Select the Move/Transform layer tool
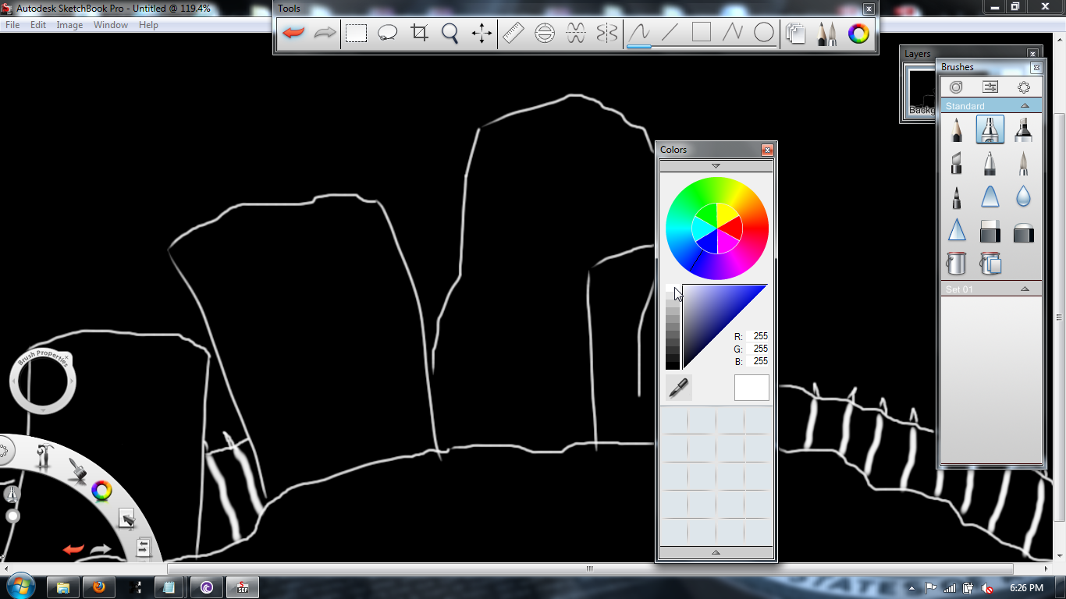 (x=481, y=33)
